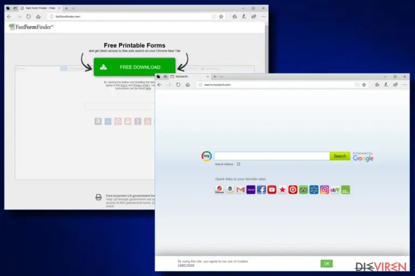This screenshot has height=276, width=415.
Task: Open the Instagram quick link
Action: tap(324, 190)
